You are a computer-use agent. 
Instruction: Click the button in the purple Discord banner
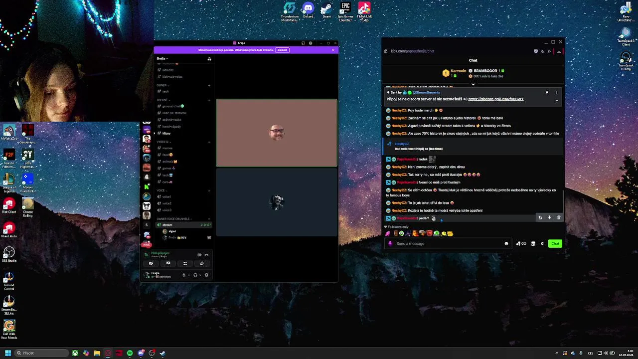click(282, 50)
